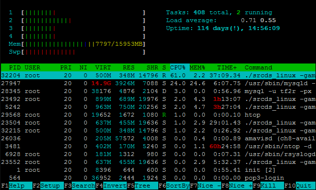Sort by the MEM% column header
Viewport: 316px width, 190px height.
197,67
